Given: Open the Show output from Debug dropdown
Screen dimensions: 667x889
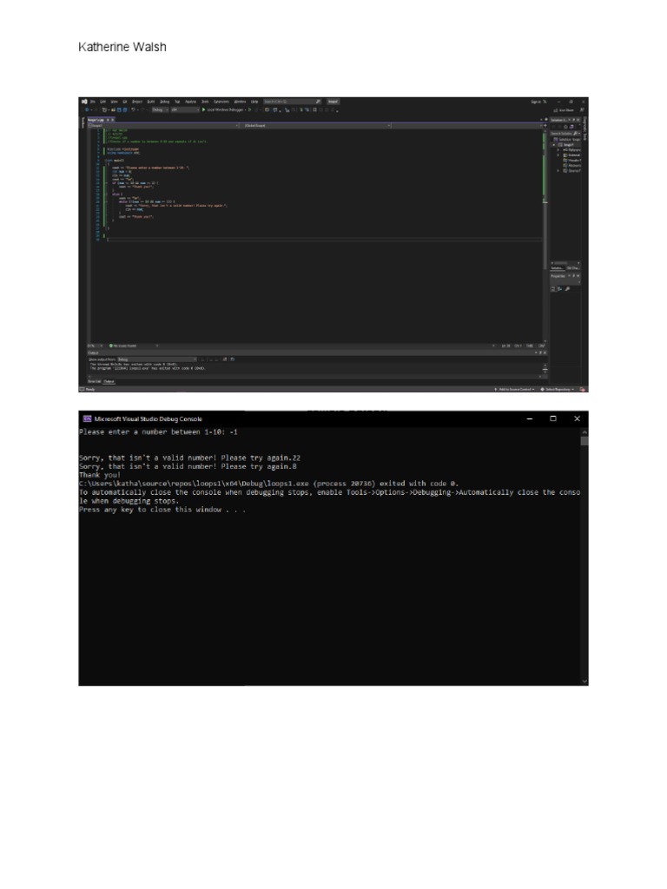Looking at the screenshot, I should pyautogui.click(x=157, y=359).
